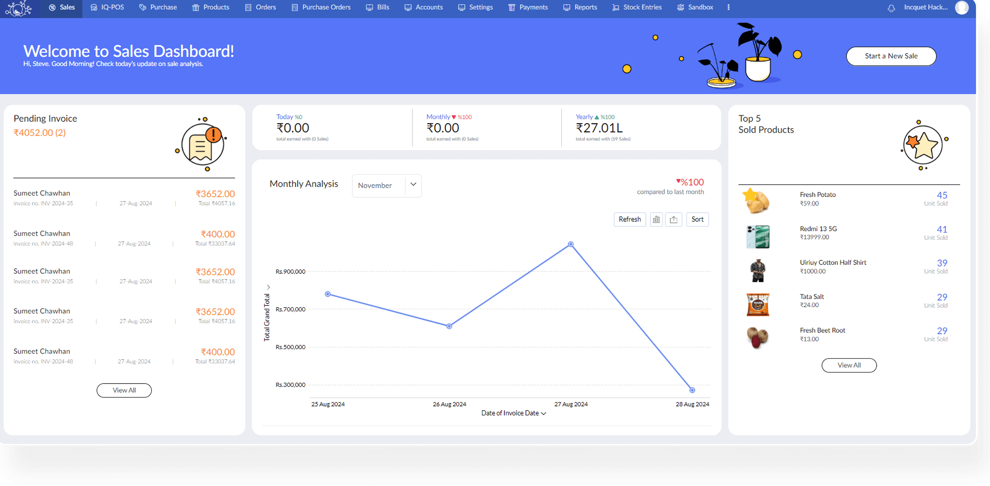Export the Monthly Analysis chart via share icon
This screenshot has width=990, height=486.
coord(673,219)
